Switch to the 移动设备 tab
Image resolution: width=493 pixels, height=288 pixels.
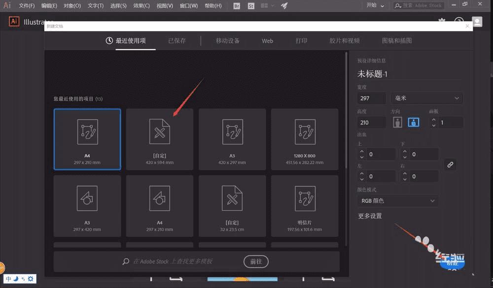(x=228, y=41)
